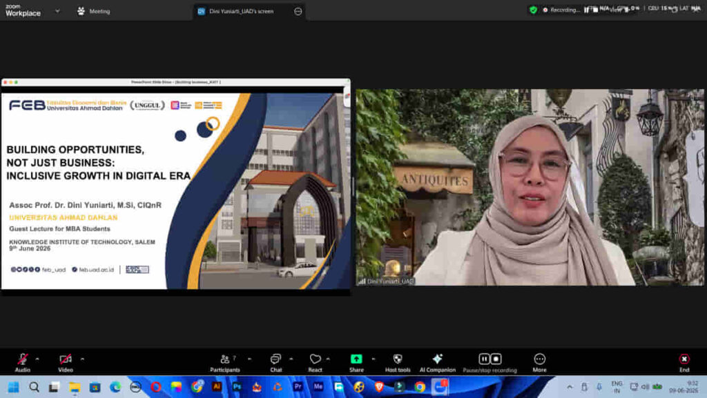Click the shared PowerPoint slide view
The image size is (707, 398).
[175, 191]
